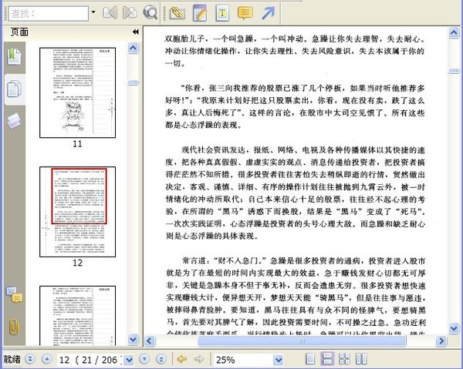Open the zoom level dropdown

point(278,360)
